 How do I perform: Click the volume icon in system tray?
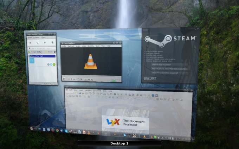[x=169, y=138]
